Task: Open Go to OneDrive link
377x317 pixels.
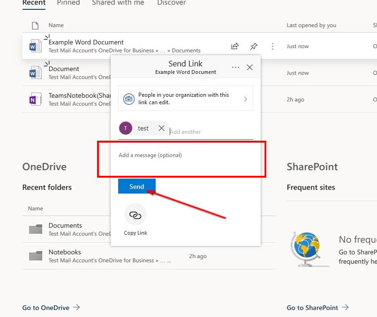Action: (x=51, y=308)
